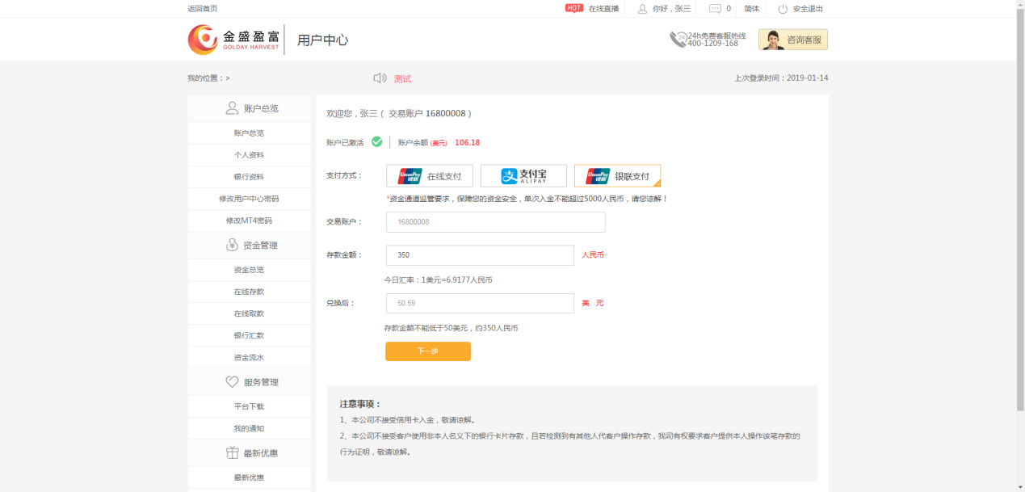The height and width of the screenshot is (492, 1025).
Task: Open 资金流水 in sidebar
Action: pyautogui.click(x=249, y=357)
